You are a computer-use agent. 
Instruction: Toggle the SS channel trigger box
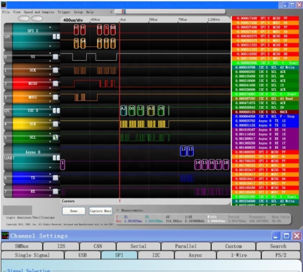[x=55, y=57]
